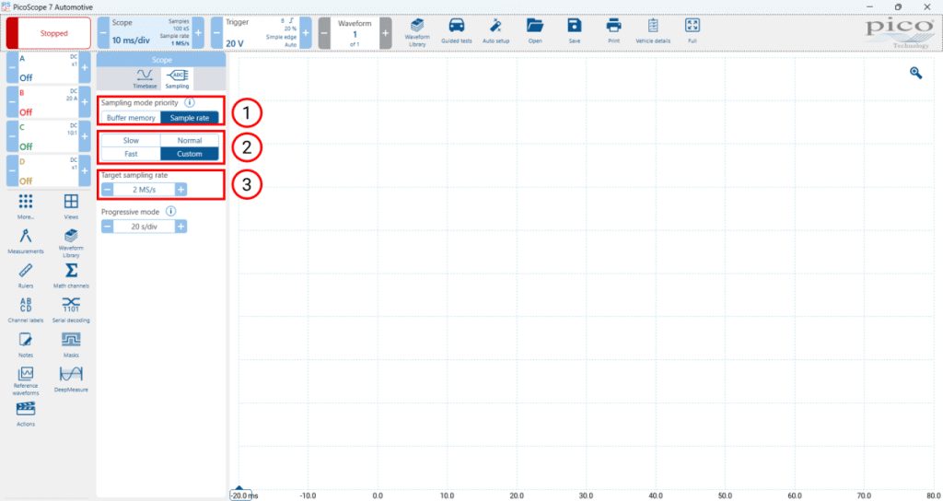The image size is (943, 501).
Task: Open Channel A settings
Action: (48, 68)
